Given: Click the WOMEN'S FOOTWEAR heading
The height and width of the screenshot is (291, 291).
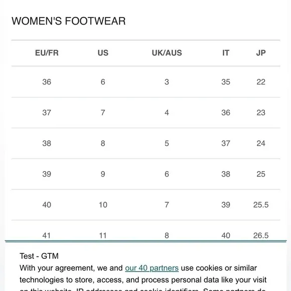Looking at the screenshot, I should tap(68, 21).
